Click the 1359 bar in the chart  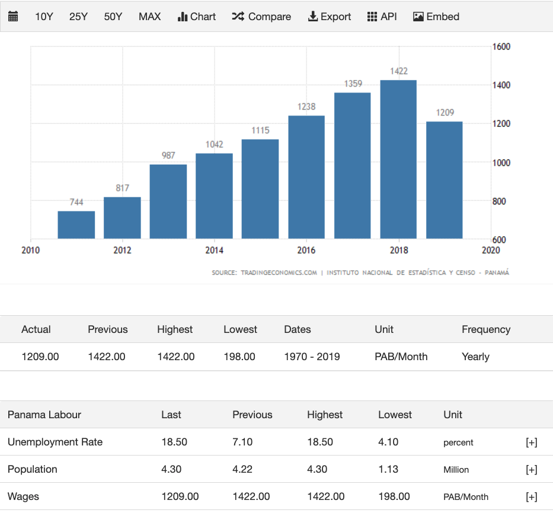(352, 166)
